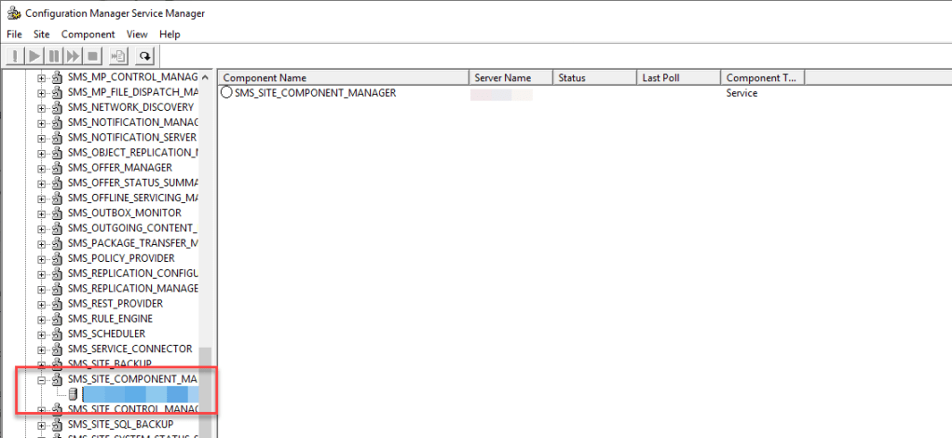
Task: Expand the SMS_POLICY_PROVIDER tree node
Action: click(x=41, y=258)
